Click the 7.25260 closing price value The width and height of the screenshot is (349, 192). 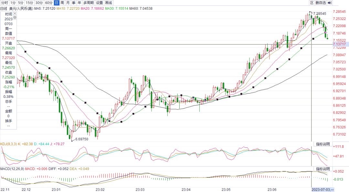[8, 77]
